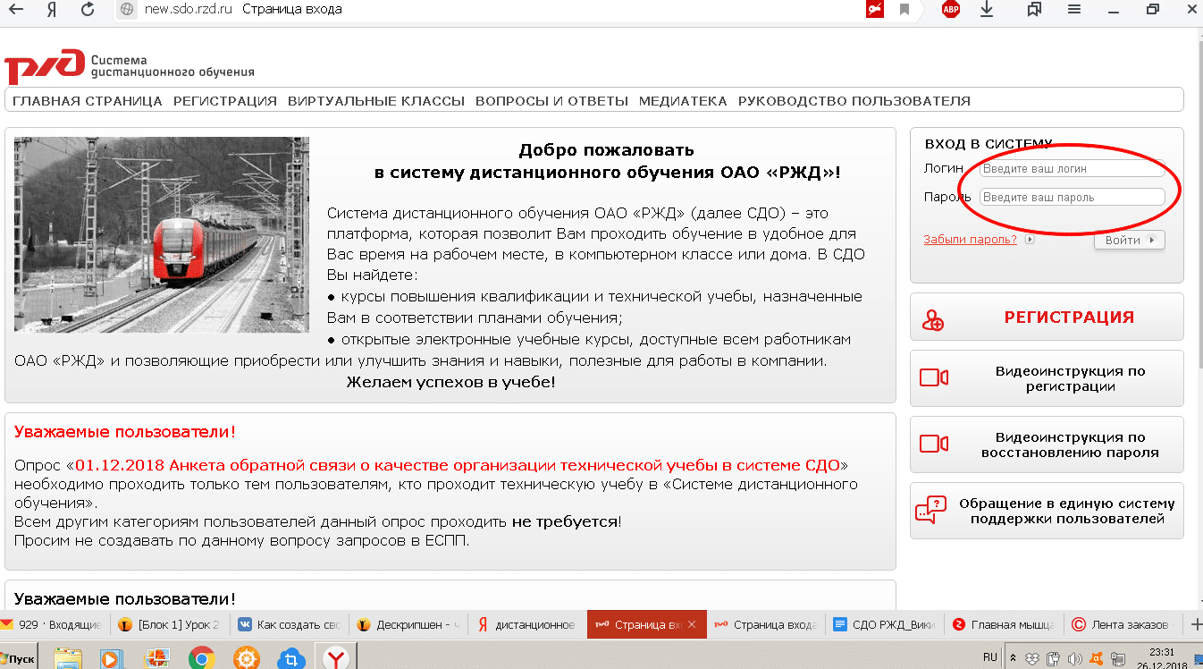Click the RZD logo

pos(43,66)
